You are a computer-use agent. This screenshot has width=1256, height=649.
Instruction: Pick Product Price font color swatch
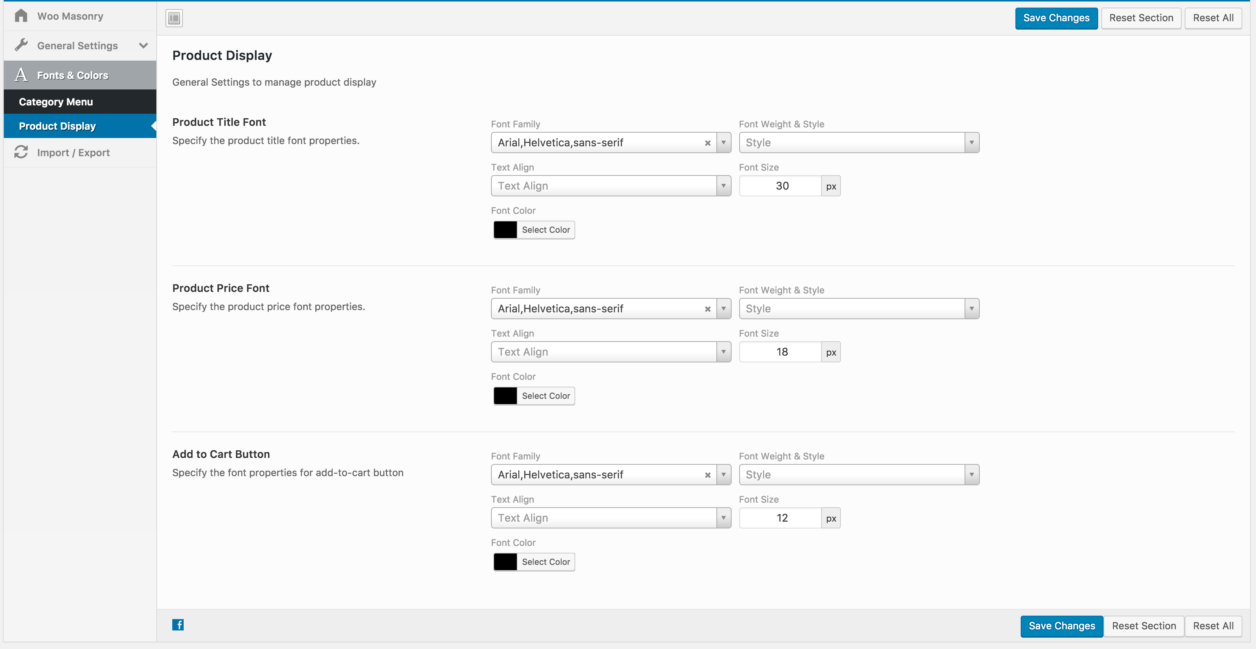[x=505, y=396]
